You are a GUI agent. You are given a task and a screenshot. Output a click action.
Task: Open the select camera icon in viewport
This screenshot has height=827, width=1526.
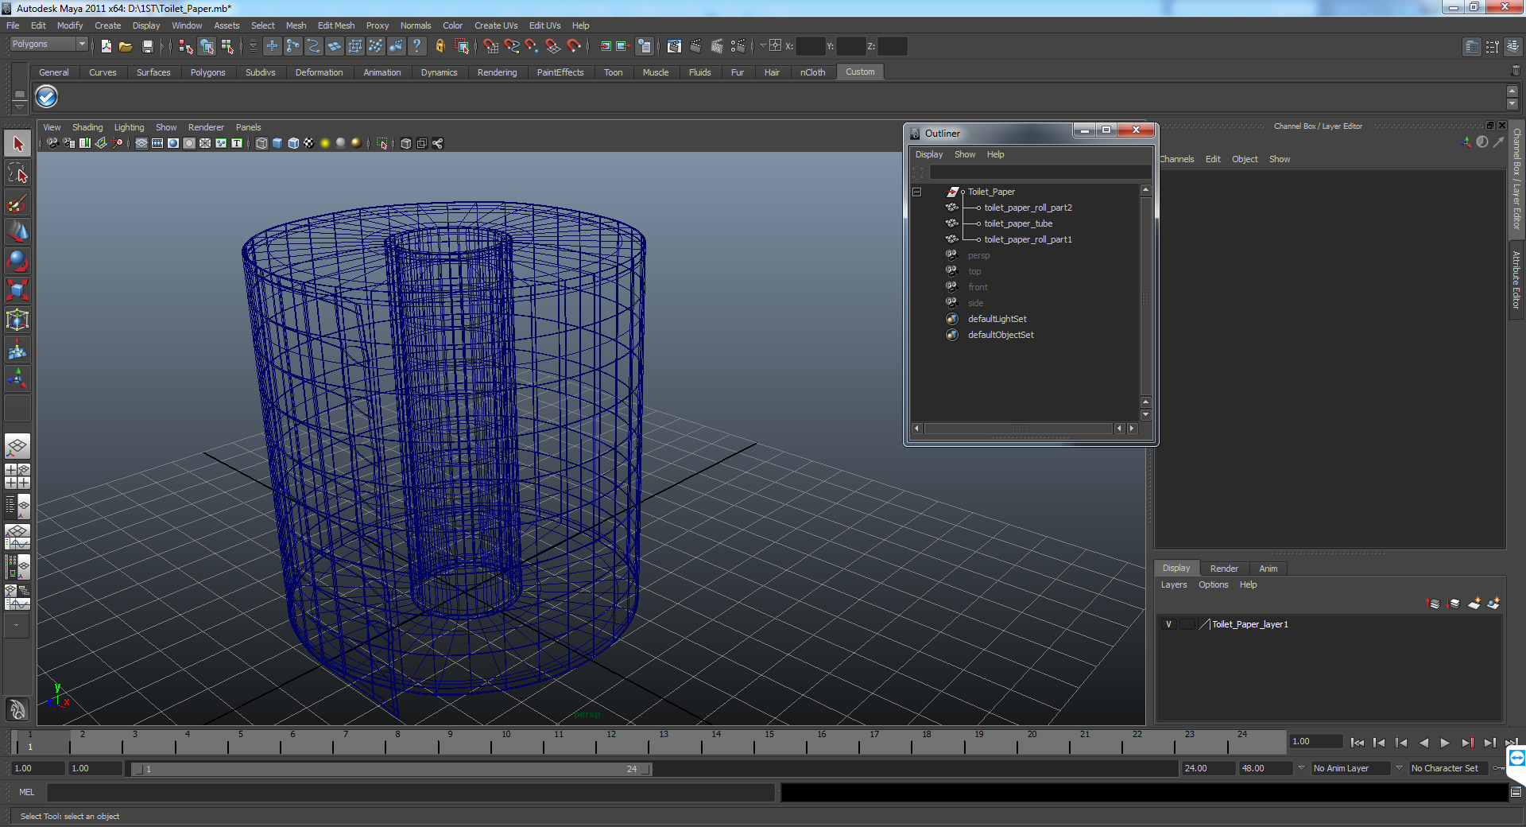tap(52, 143)
